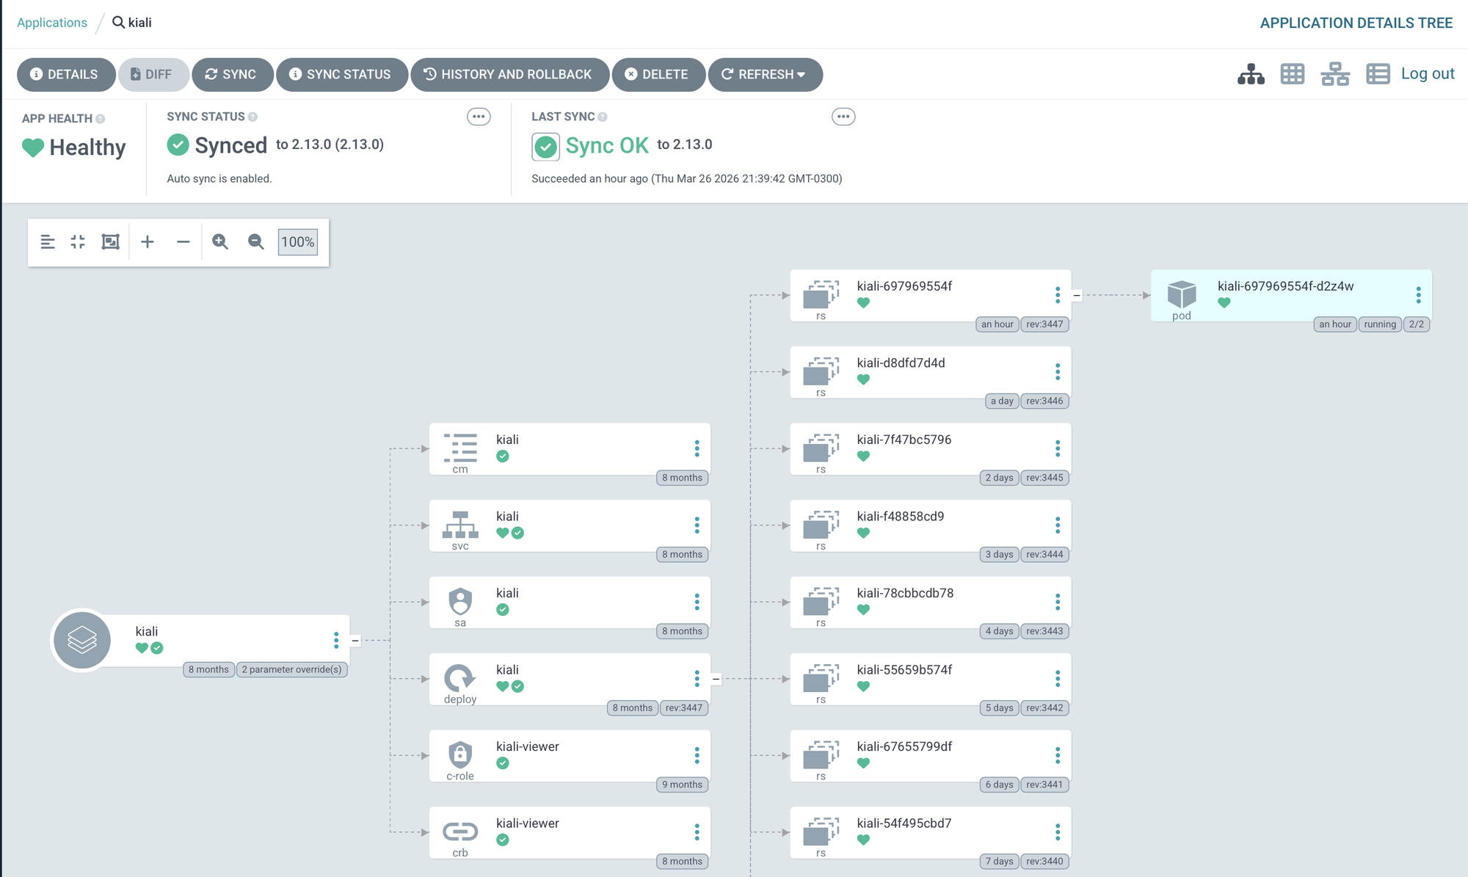The width and height of the screenshot is (1468, 877).
Task: Collapse children of the kiali application node
Action: point(355,641)
